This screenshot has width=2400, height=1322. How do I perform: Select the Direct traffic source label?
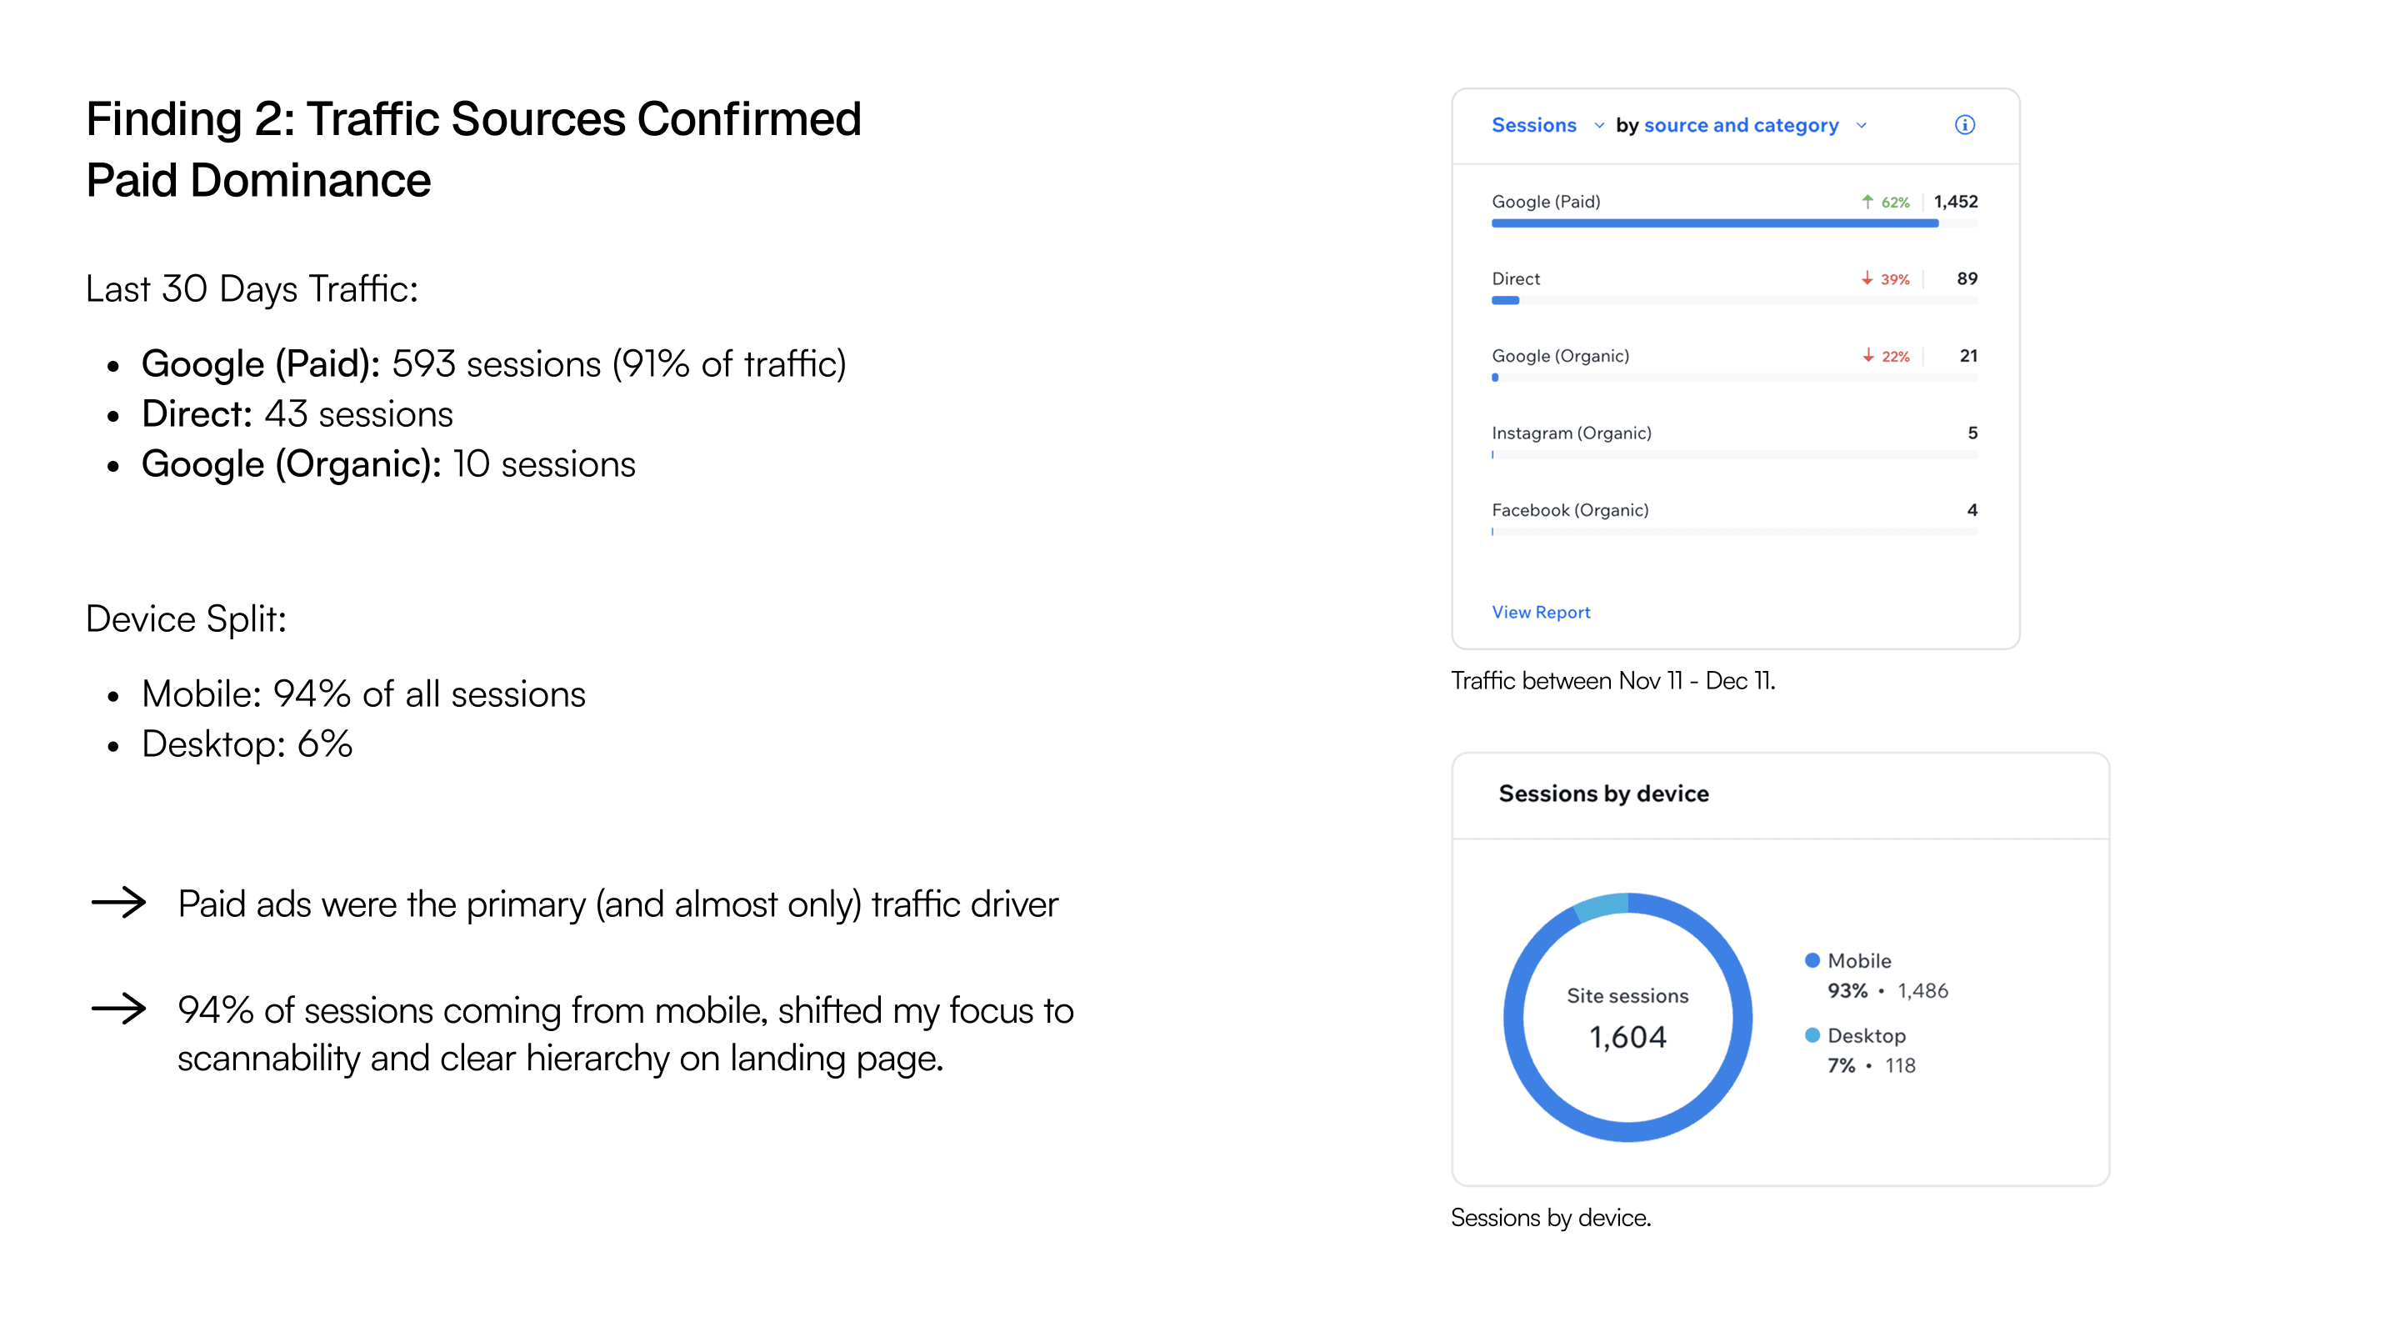[1516, 278]
